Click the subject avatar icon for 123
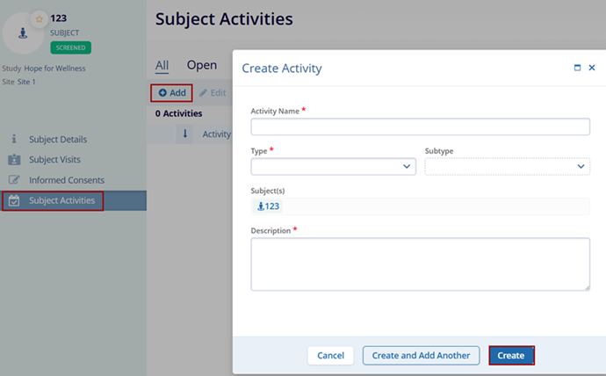 coord(22,34)
